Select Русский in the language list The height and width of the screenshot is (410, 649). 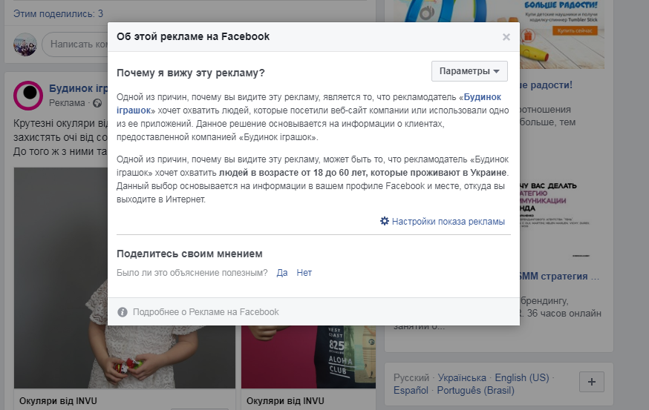(x=411, y=378)
